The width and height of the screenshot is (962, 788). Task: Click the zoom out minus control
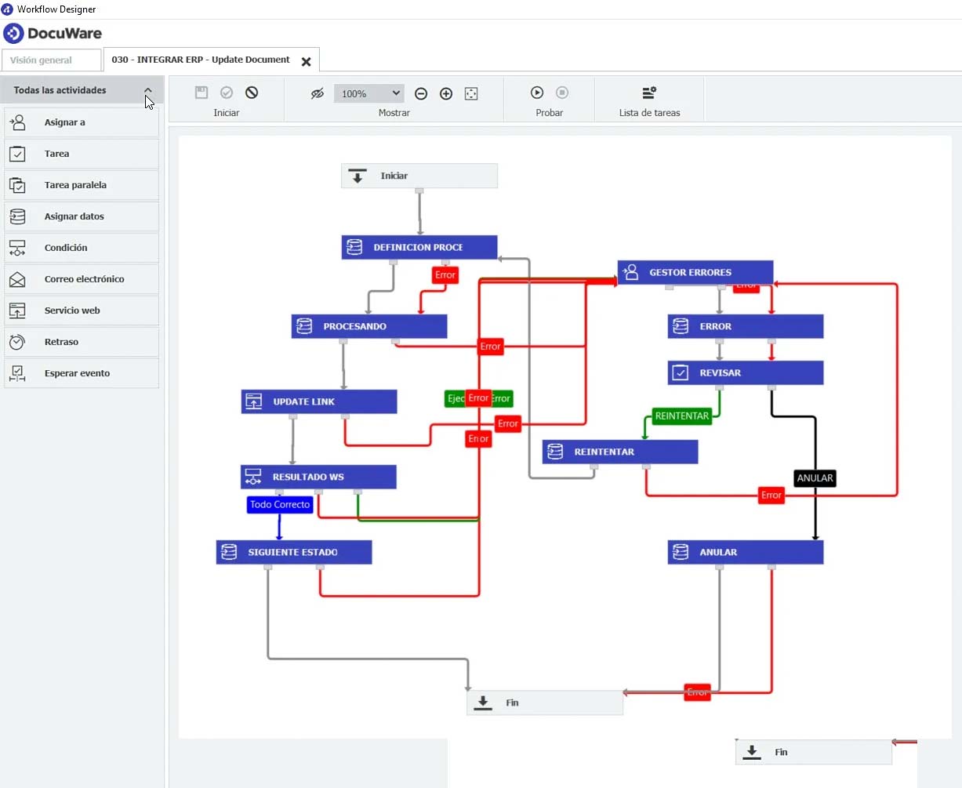421,93
